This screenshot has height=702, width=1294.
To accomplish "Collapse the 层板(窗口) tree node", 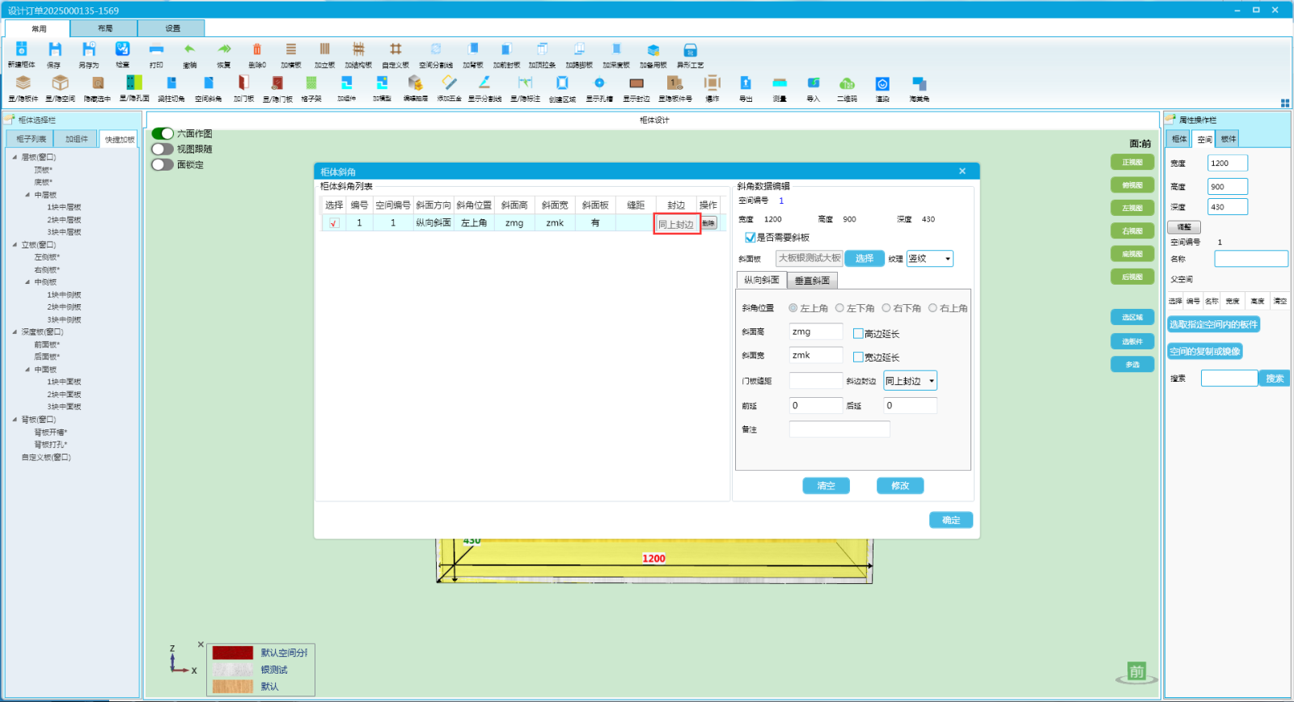I will tap(15, 157).
